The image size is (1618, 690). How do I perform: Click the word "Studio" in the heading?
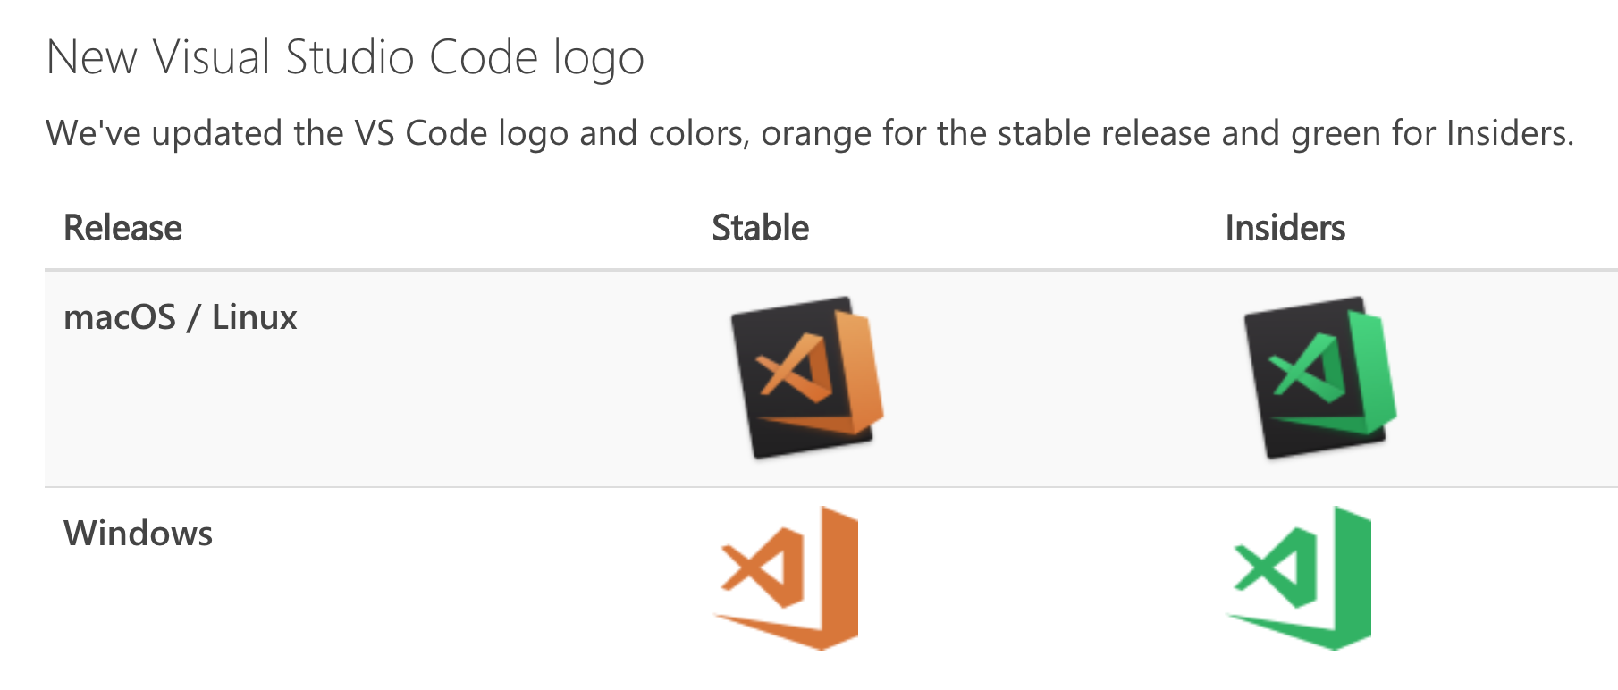(350, 57)
